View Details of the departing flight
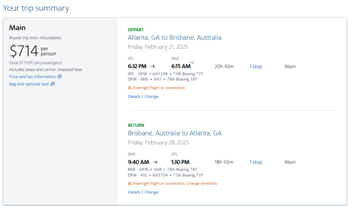This screenshot has height=206, width=348. 134,97
